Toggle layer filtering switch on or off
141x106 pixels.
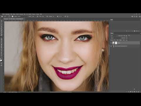click(129, 36)
